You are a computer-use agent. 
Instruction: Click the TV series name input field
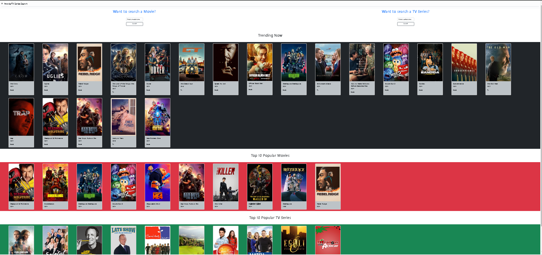[405, 19]
